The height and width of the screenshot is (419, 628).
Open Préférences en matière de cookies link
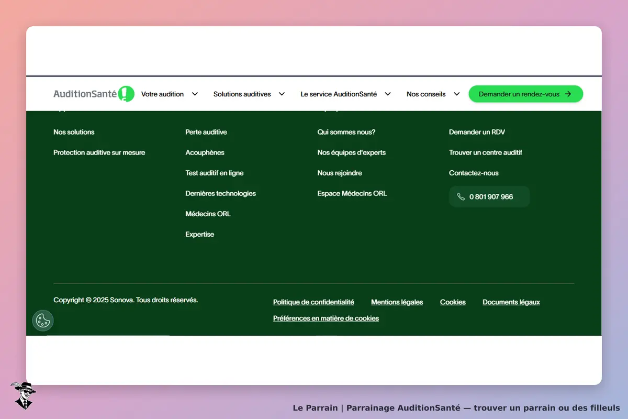pyautogui.click(x=326, y=318)
